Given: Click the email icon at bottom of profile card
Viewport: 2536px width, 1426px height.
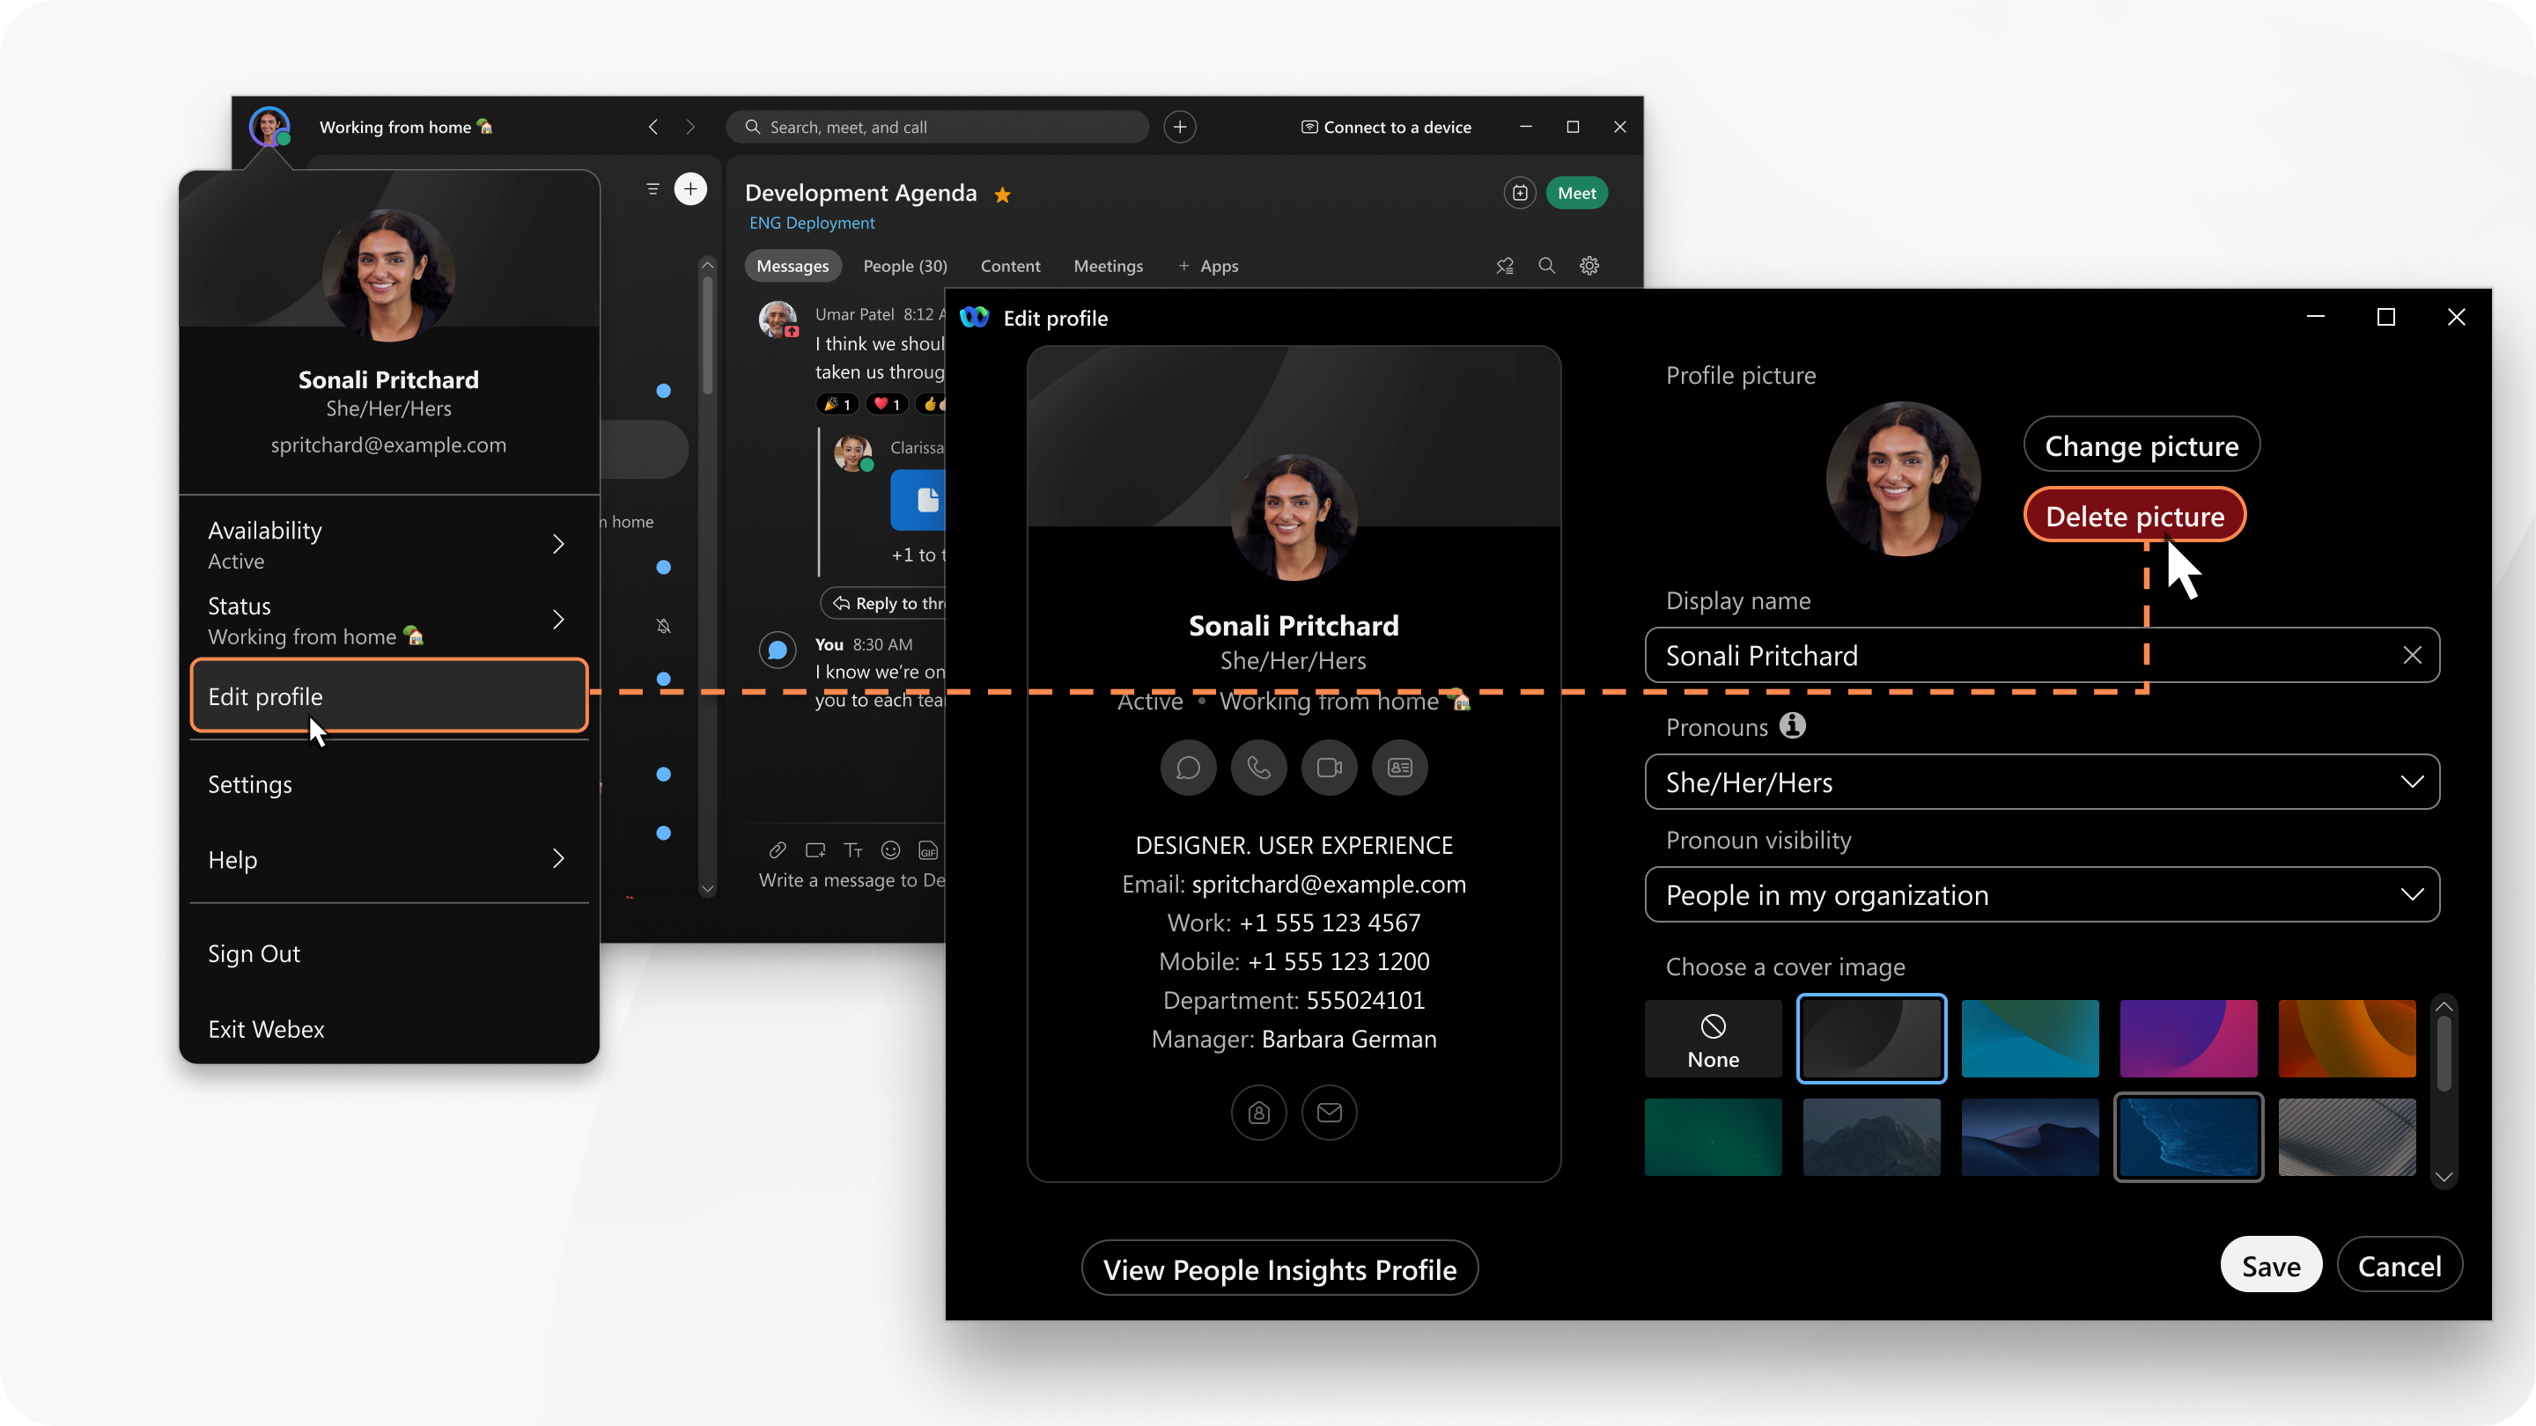Looking at the screenshot, I should (1329, 1113).
